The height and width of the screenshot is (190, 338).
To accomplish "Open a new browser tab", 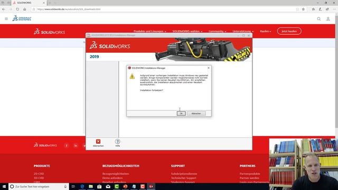I will point(50,3).
